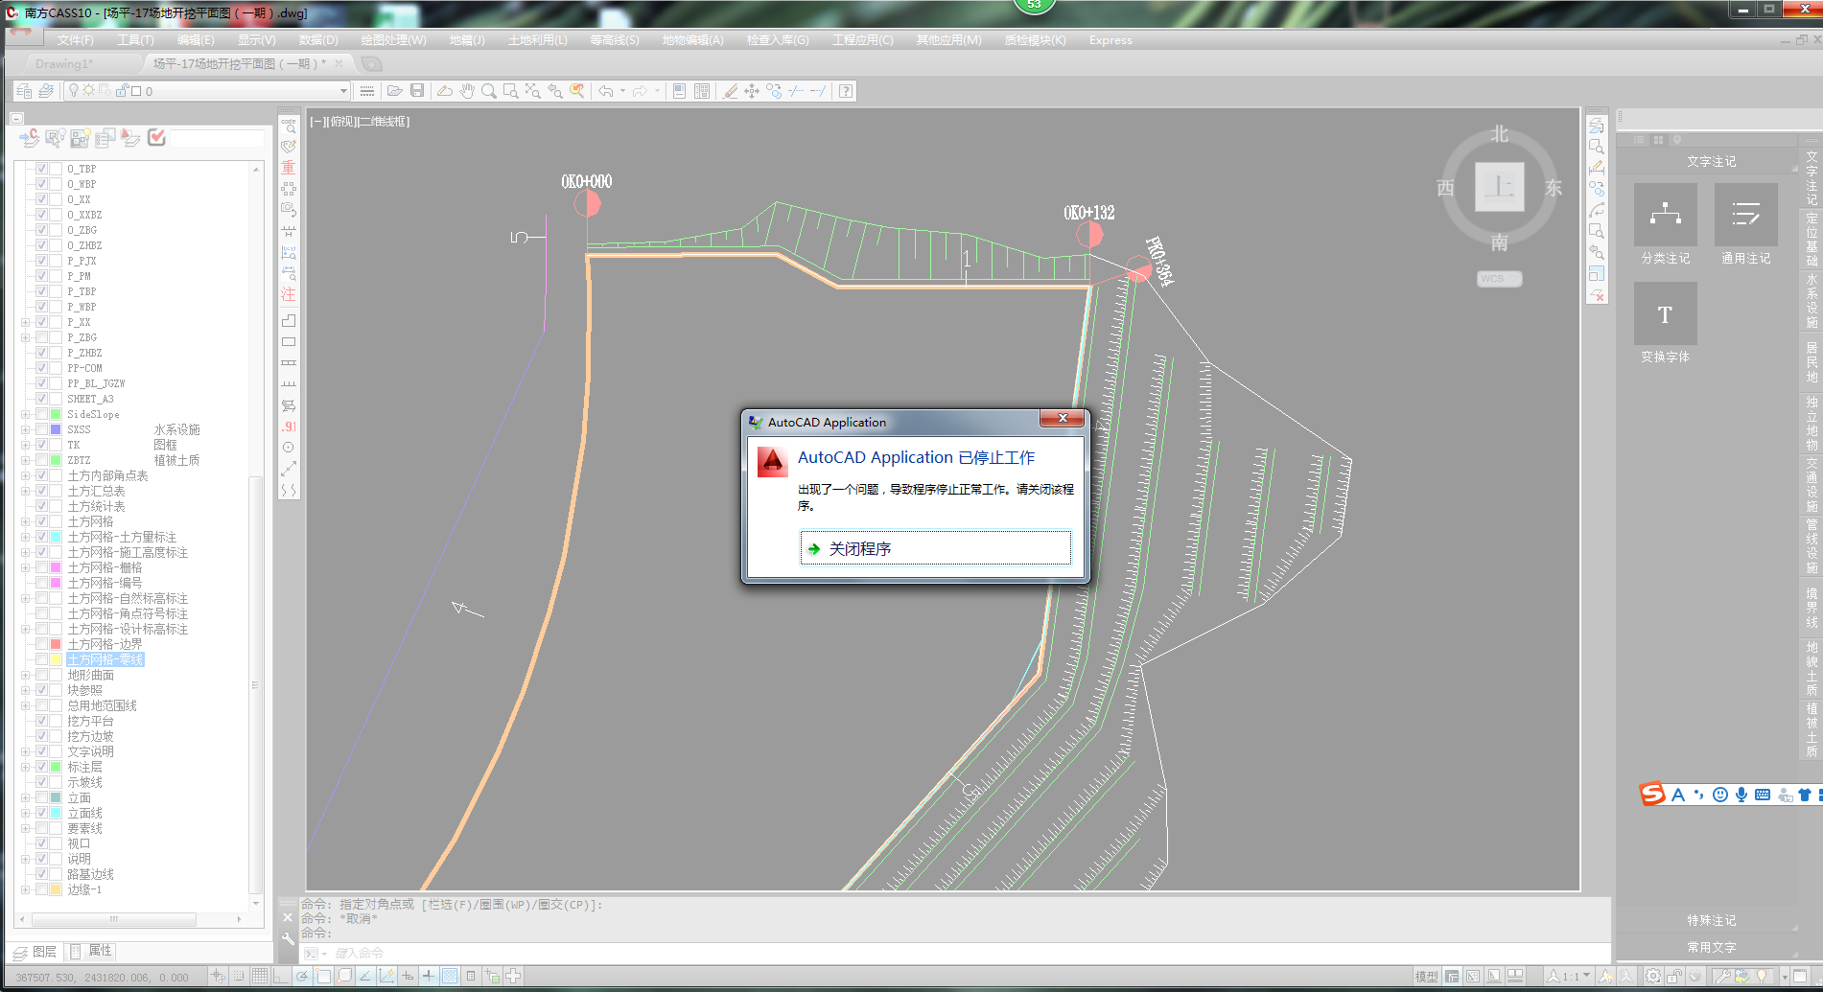Viewport: 1823px width, 992px height.
Task: Toggle visibility checkbox for 土方统计表 layer
Action: coord(41,506)
